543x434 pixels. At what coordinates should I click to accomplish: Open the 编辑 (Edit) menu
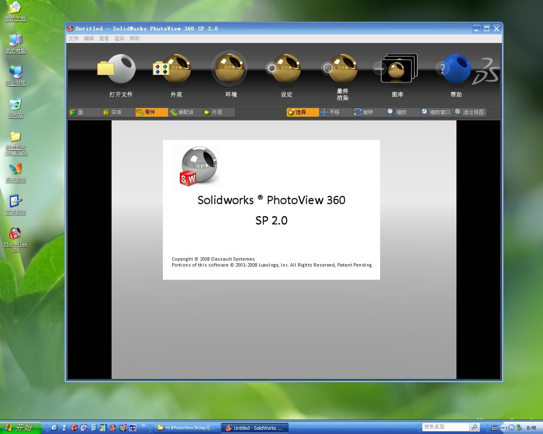tap(89, 39)
